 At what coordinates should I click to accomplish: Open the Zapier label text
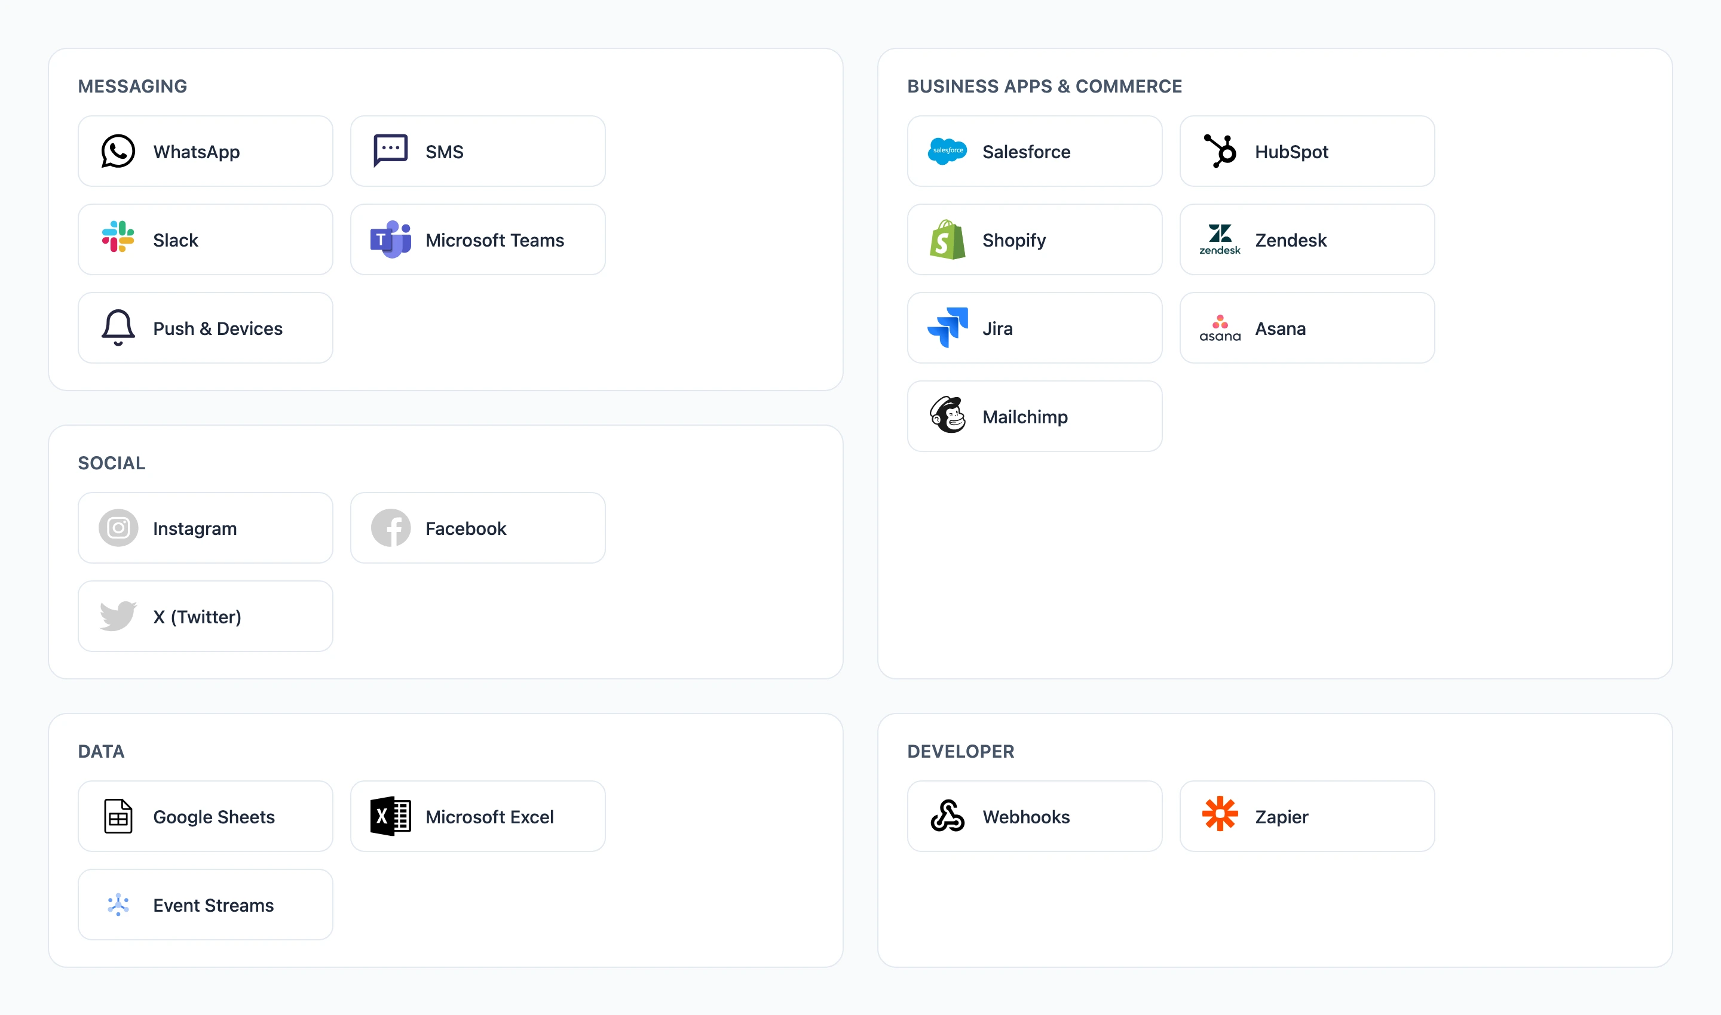pos(1282,817)
